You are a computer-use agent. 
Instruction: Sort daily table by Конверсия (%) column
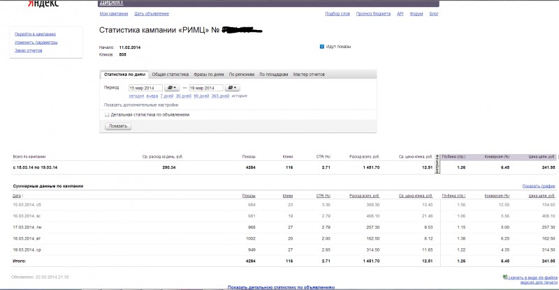tap(497, 196)
